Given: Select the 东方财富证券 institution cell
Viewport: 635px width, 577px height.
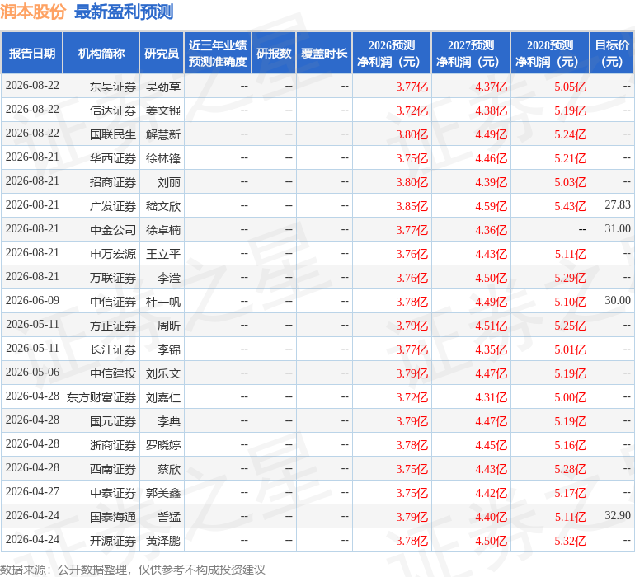Looking at the screenshot, I should 101,397.
